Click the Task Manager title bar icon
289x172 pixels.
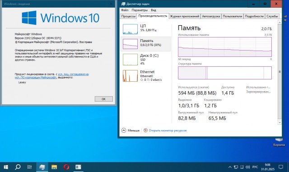pos(123,4)
